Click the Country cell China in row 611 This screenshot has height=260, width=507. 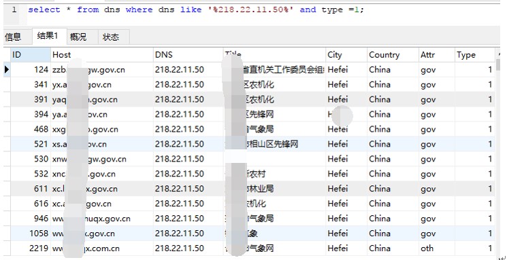tap(393, 189)
